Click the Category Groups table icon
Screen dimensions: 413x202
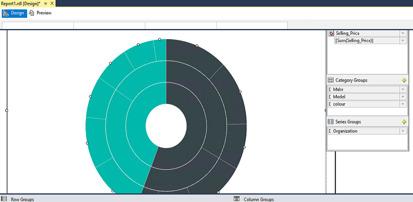pos(331,80)
